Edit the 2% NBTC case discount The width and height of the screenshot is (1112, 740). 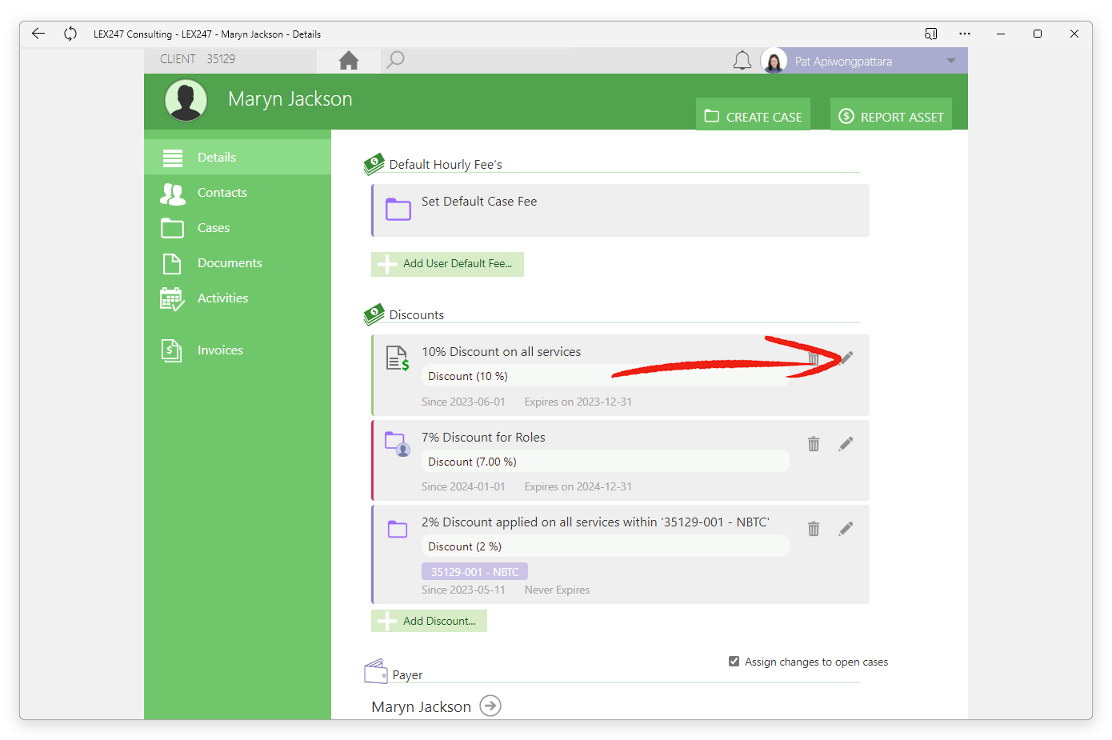coord(846,529)
